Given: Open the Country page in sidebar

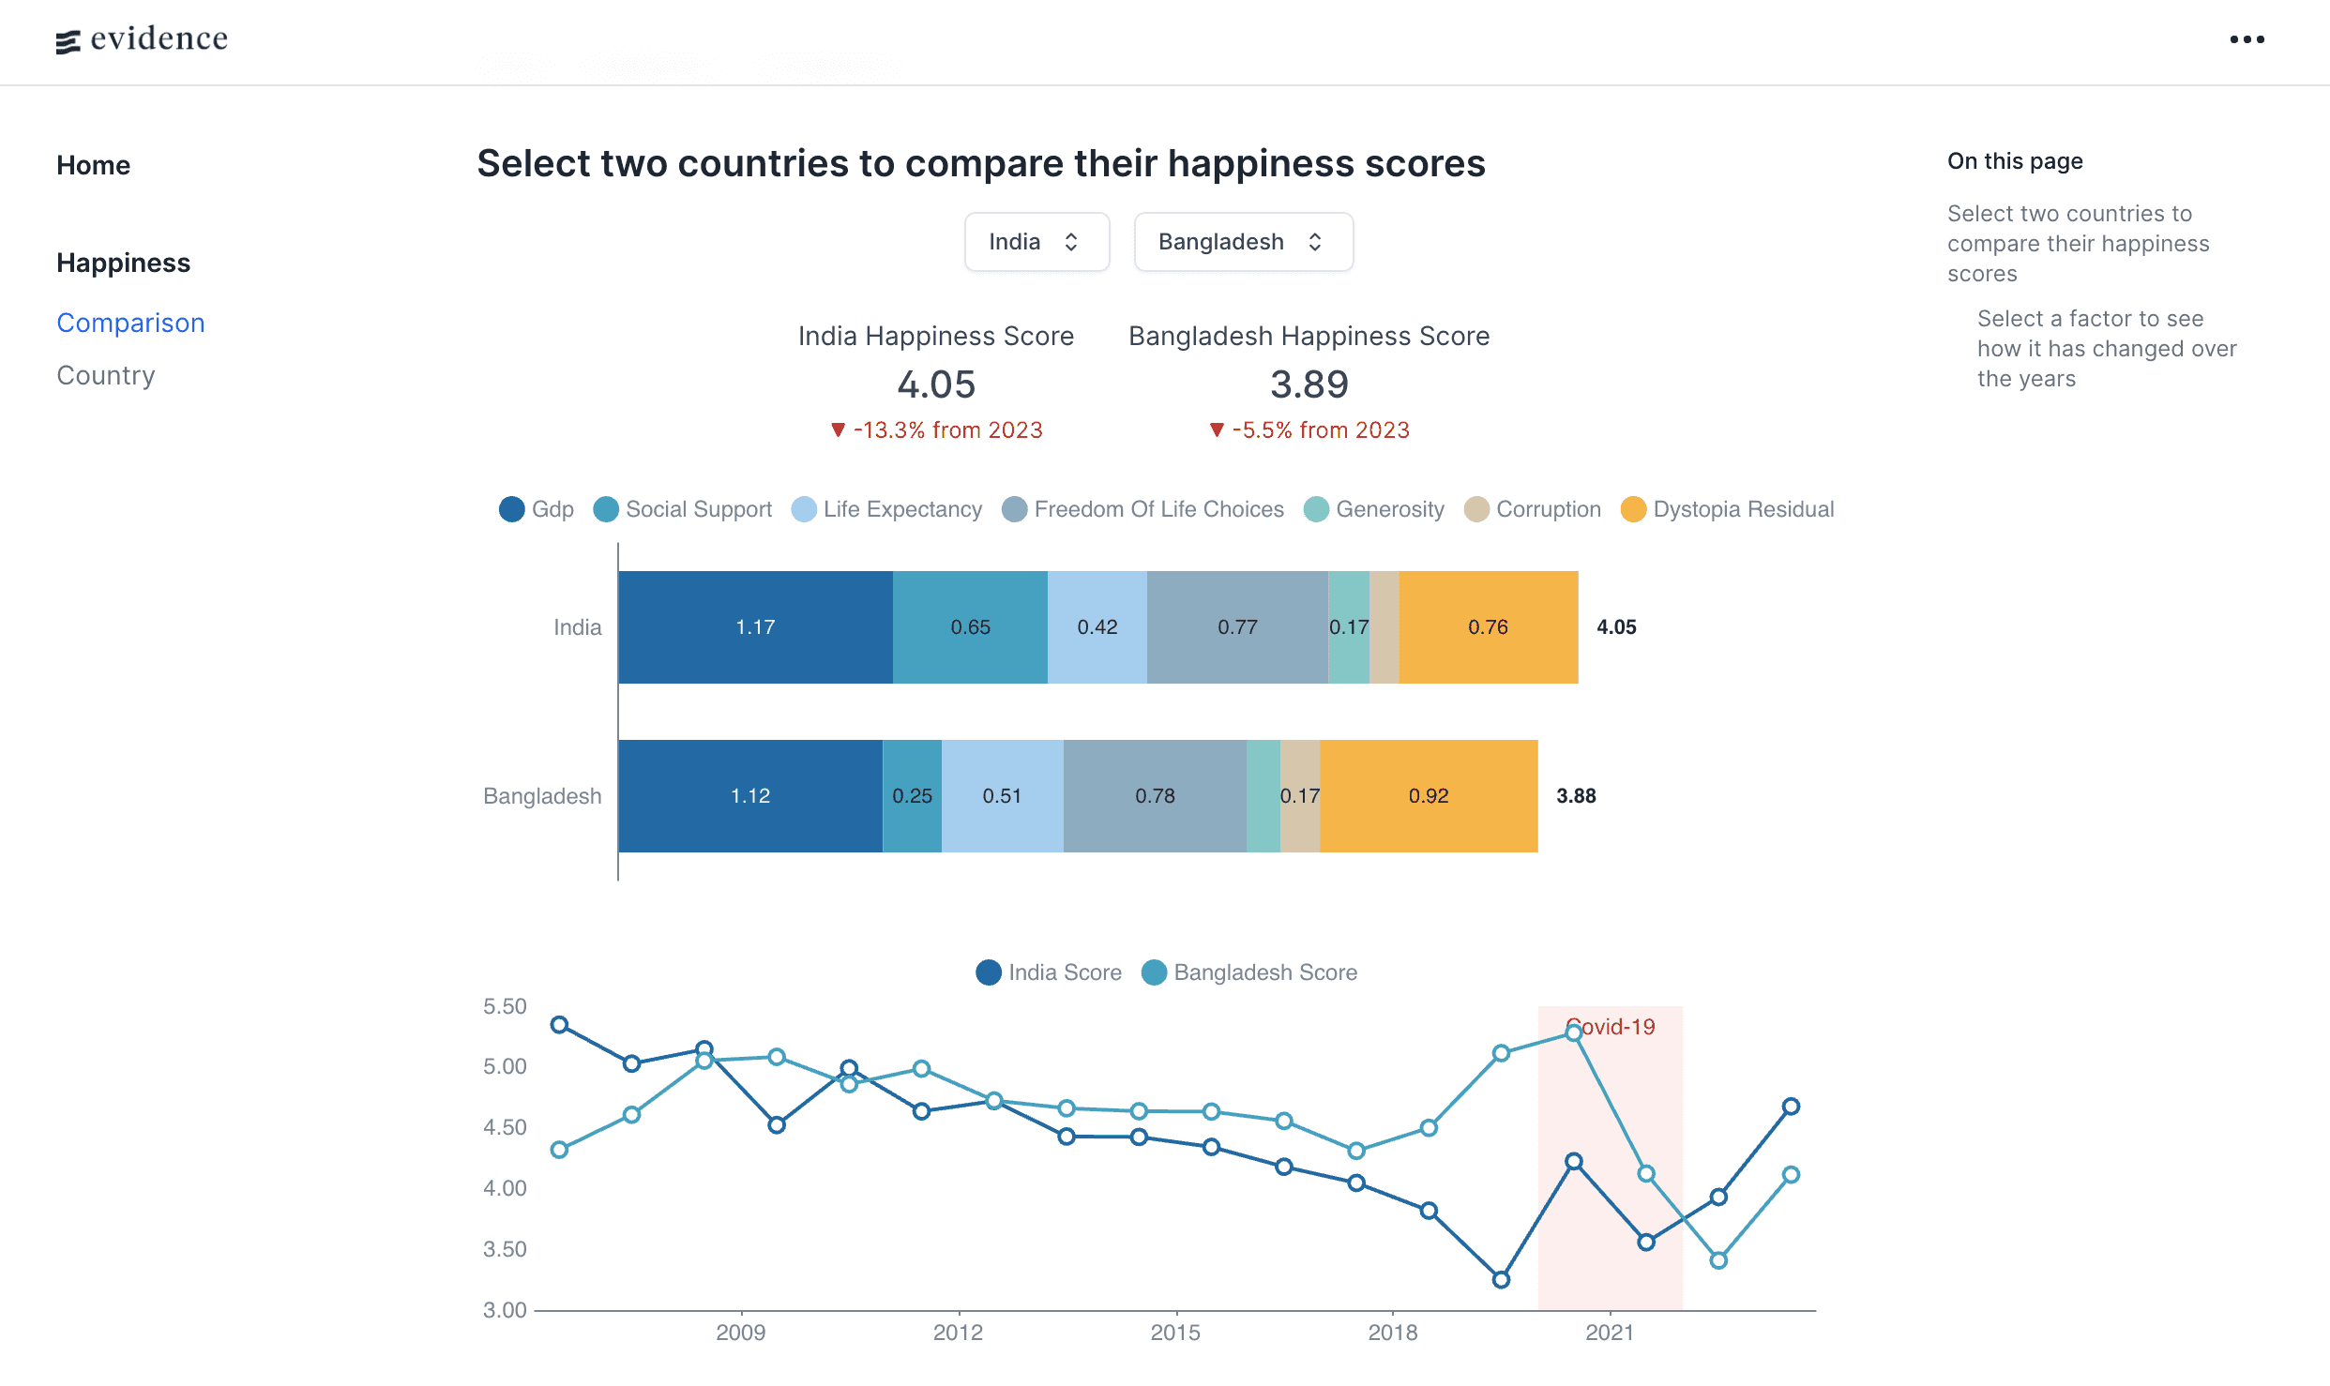Looking at the screenshot, I should pyautogui.click(x=105, y=375).
